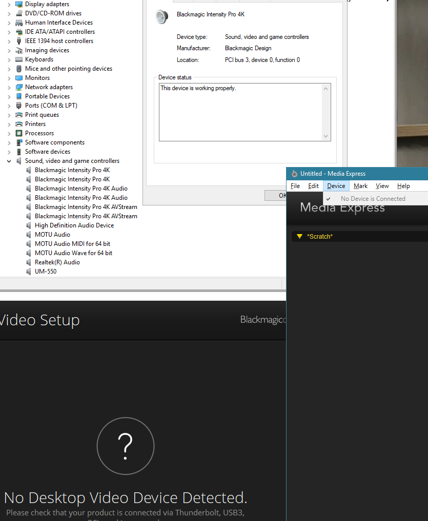Click the Network adapters icon

tap(19, 87)
